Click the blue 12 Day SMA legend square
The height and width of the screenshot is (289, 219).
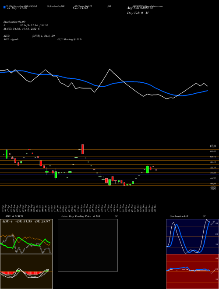(x=5, y=7)
